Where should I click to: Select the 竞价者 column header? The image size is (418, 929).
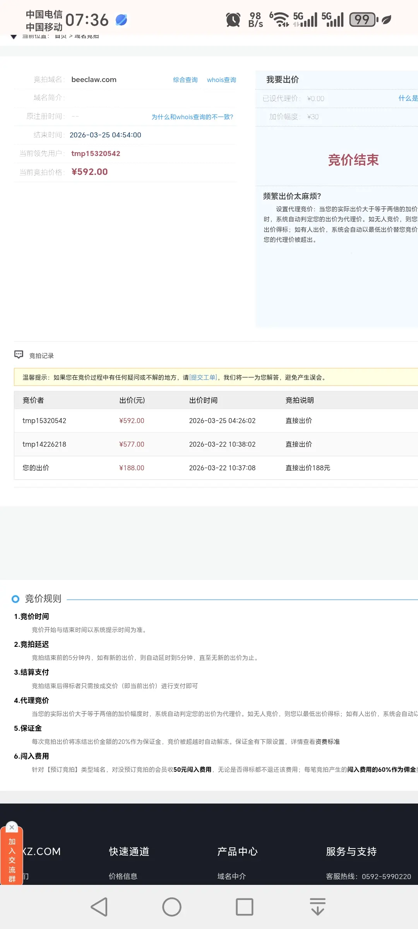33,400
